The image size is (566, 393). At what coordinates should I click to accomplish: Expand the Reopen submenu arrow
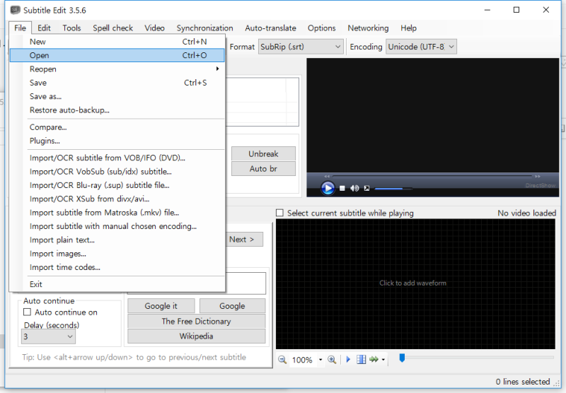tap(217, 69)
